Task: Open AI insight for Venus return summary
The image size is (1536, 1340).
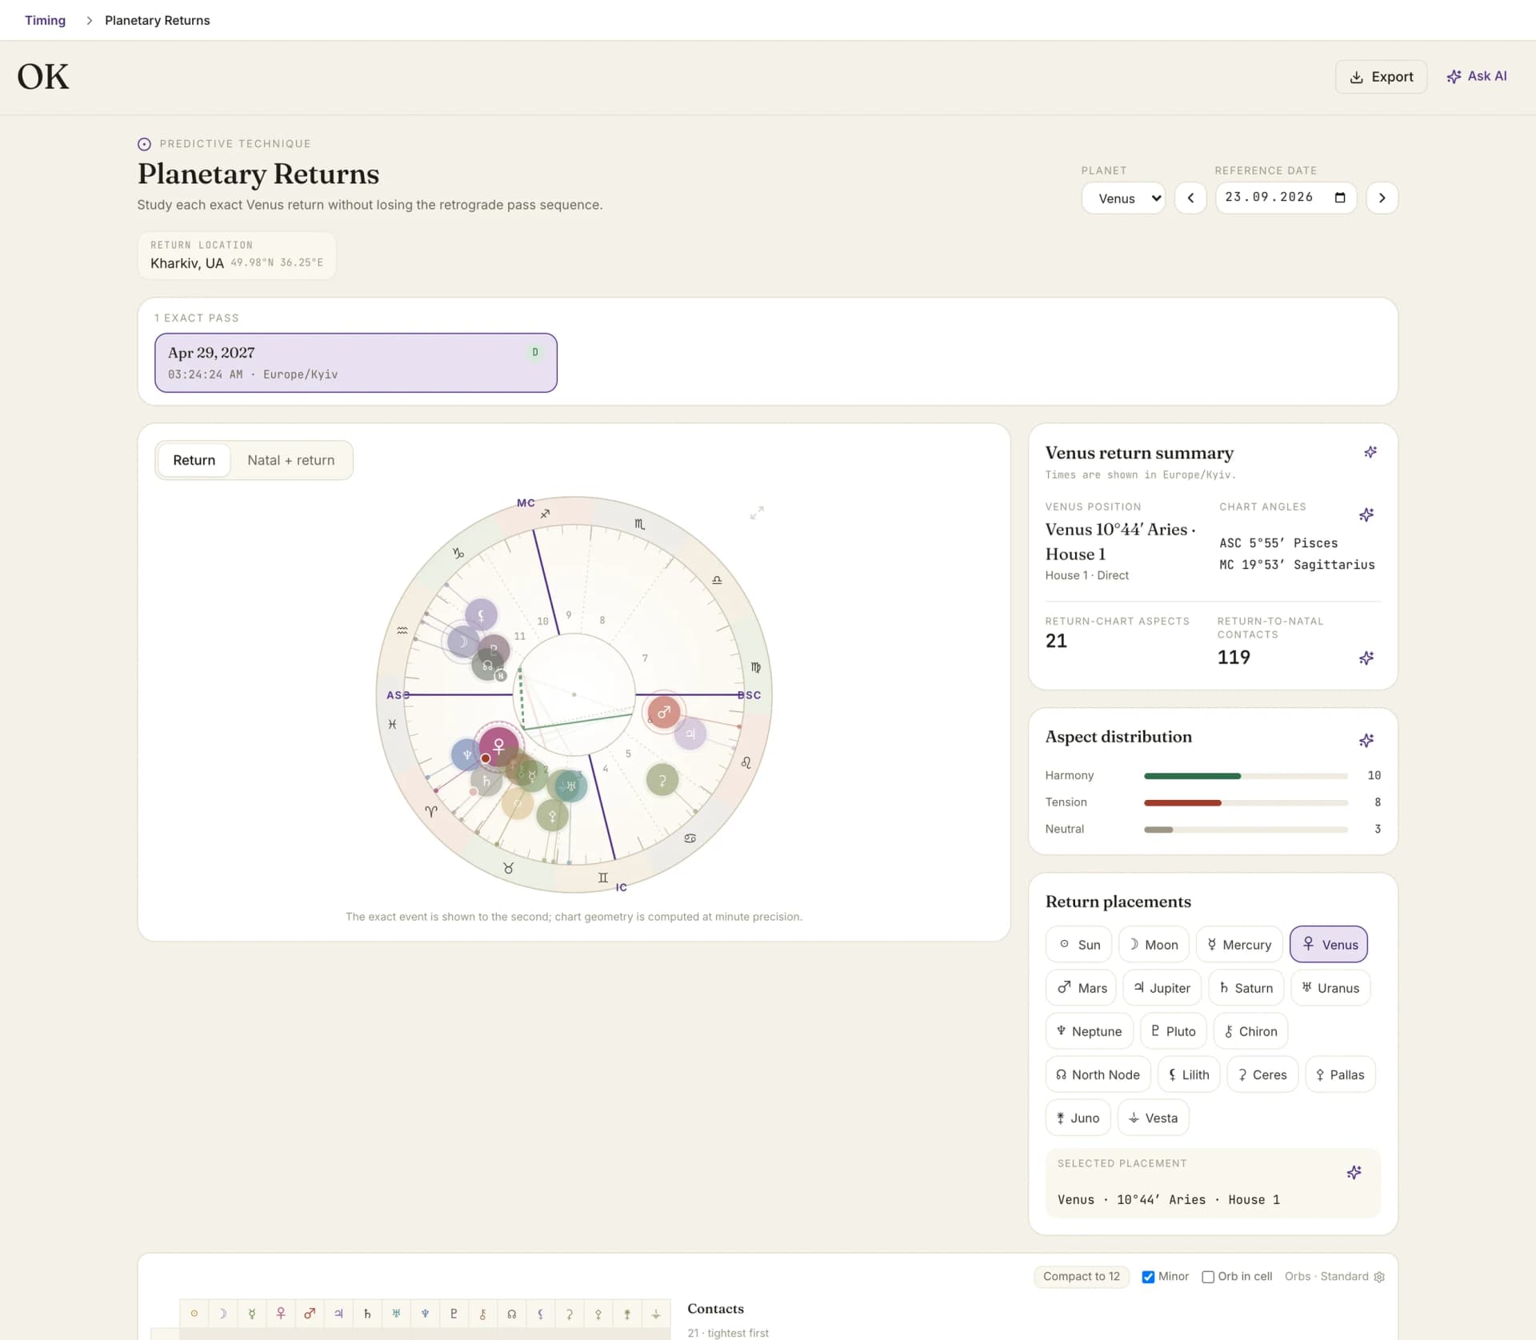Action: (1370, 452)
